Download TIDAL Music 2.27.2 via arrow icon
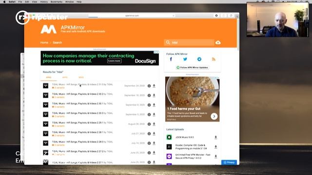Image resolution: width=312 pixels, height=175 pixels. pyautogui.click(x=154, y=153)
